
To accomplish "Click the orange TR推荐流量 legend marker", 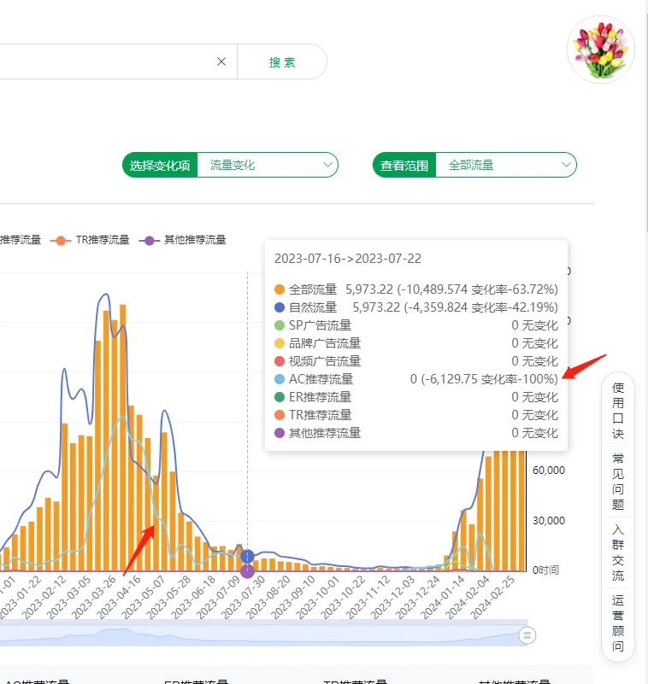I will pos(61,240).
